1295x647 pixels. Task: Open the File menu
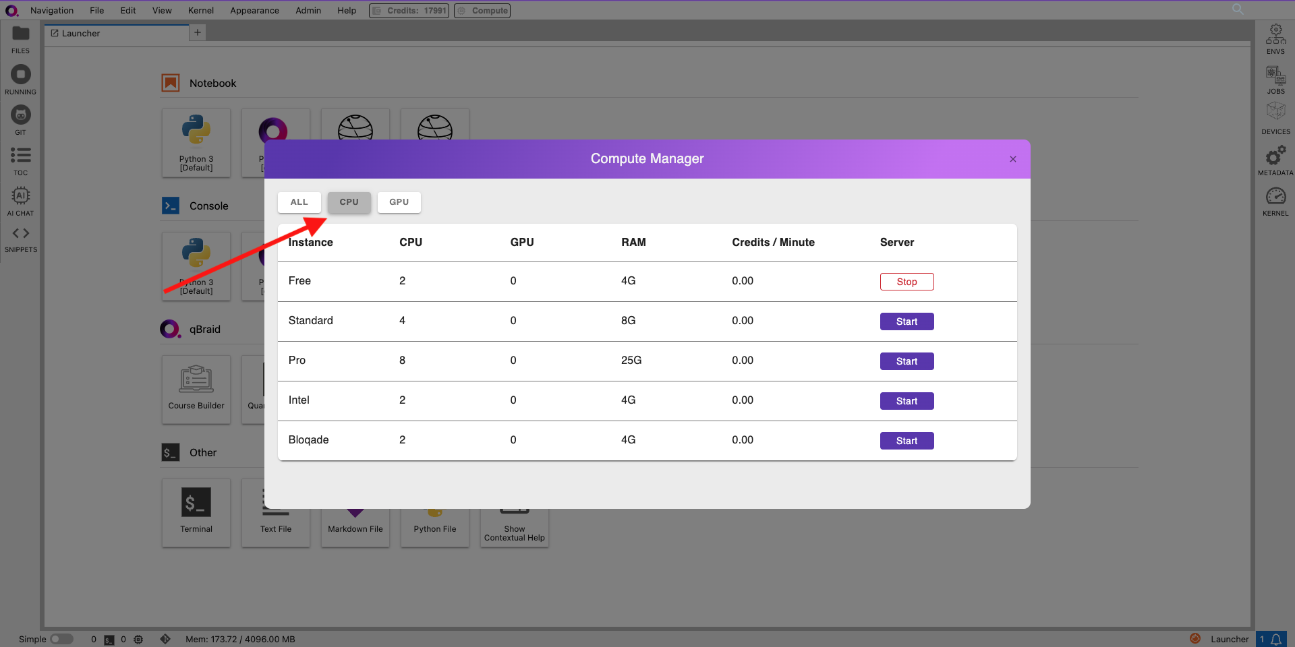(97, 10)
